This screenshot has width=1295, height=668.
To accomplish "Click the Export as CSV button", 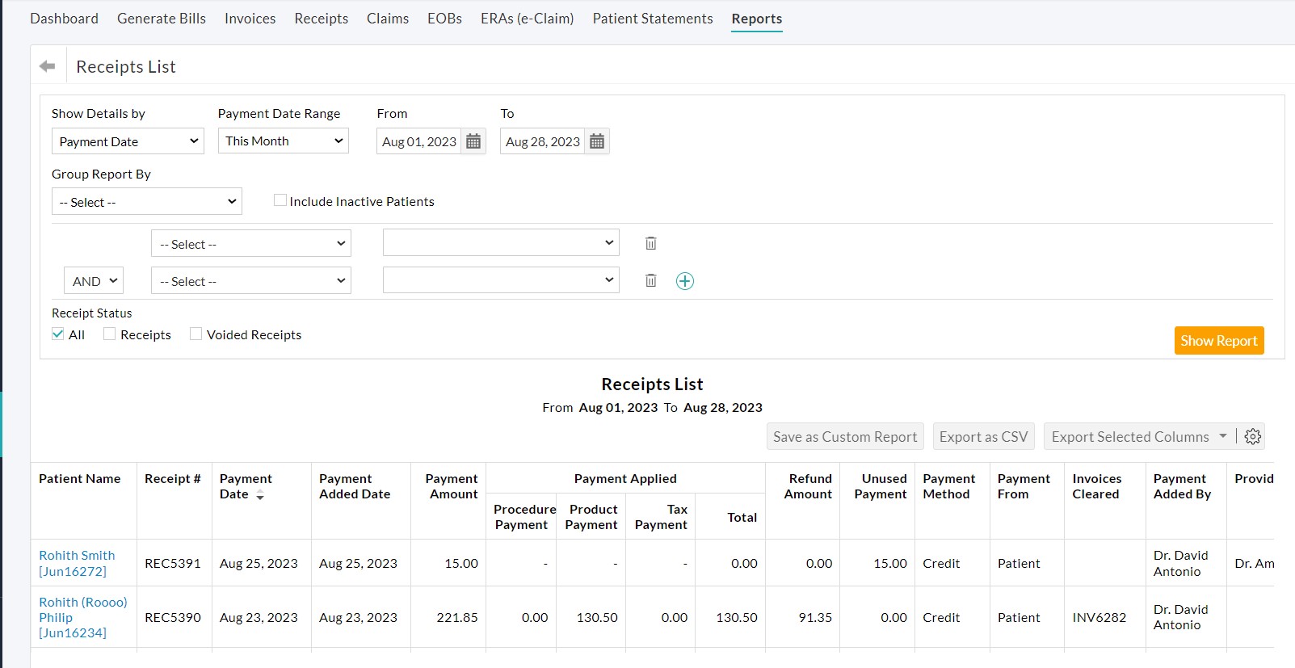I will click(983, 437).
